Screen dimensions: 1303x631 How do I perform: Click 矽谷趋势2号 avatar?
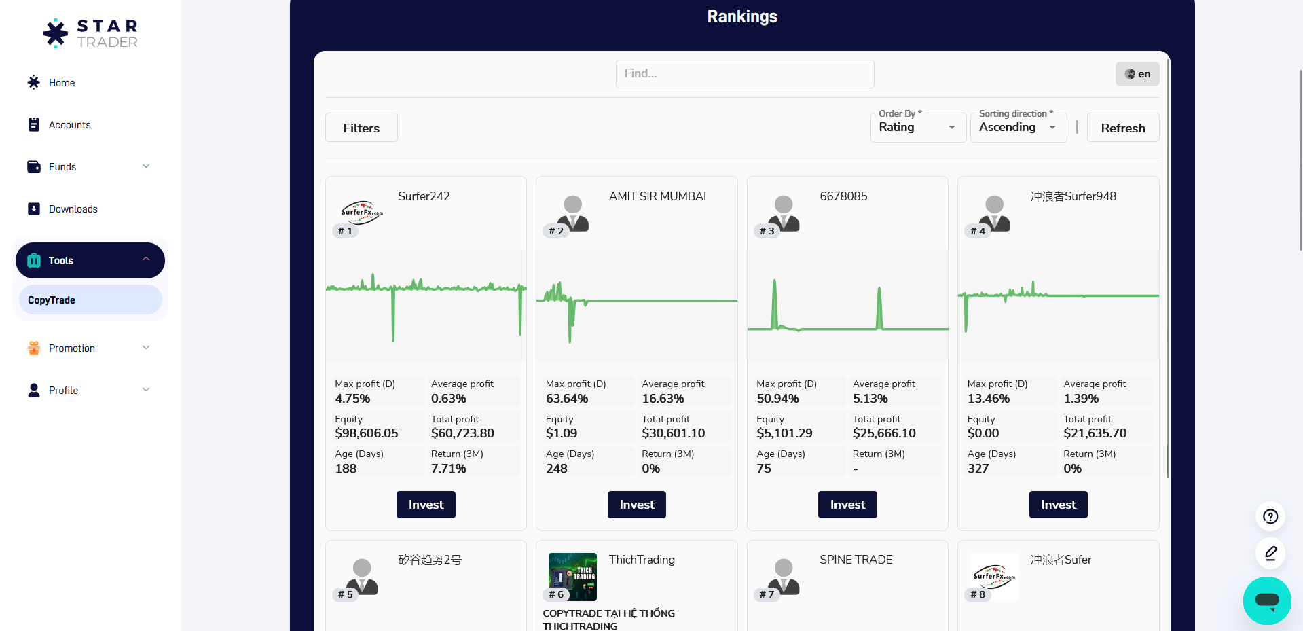362,577
